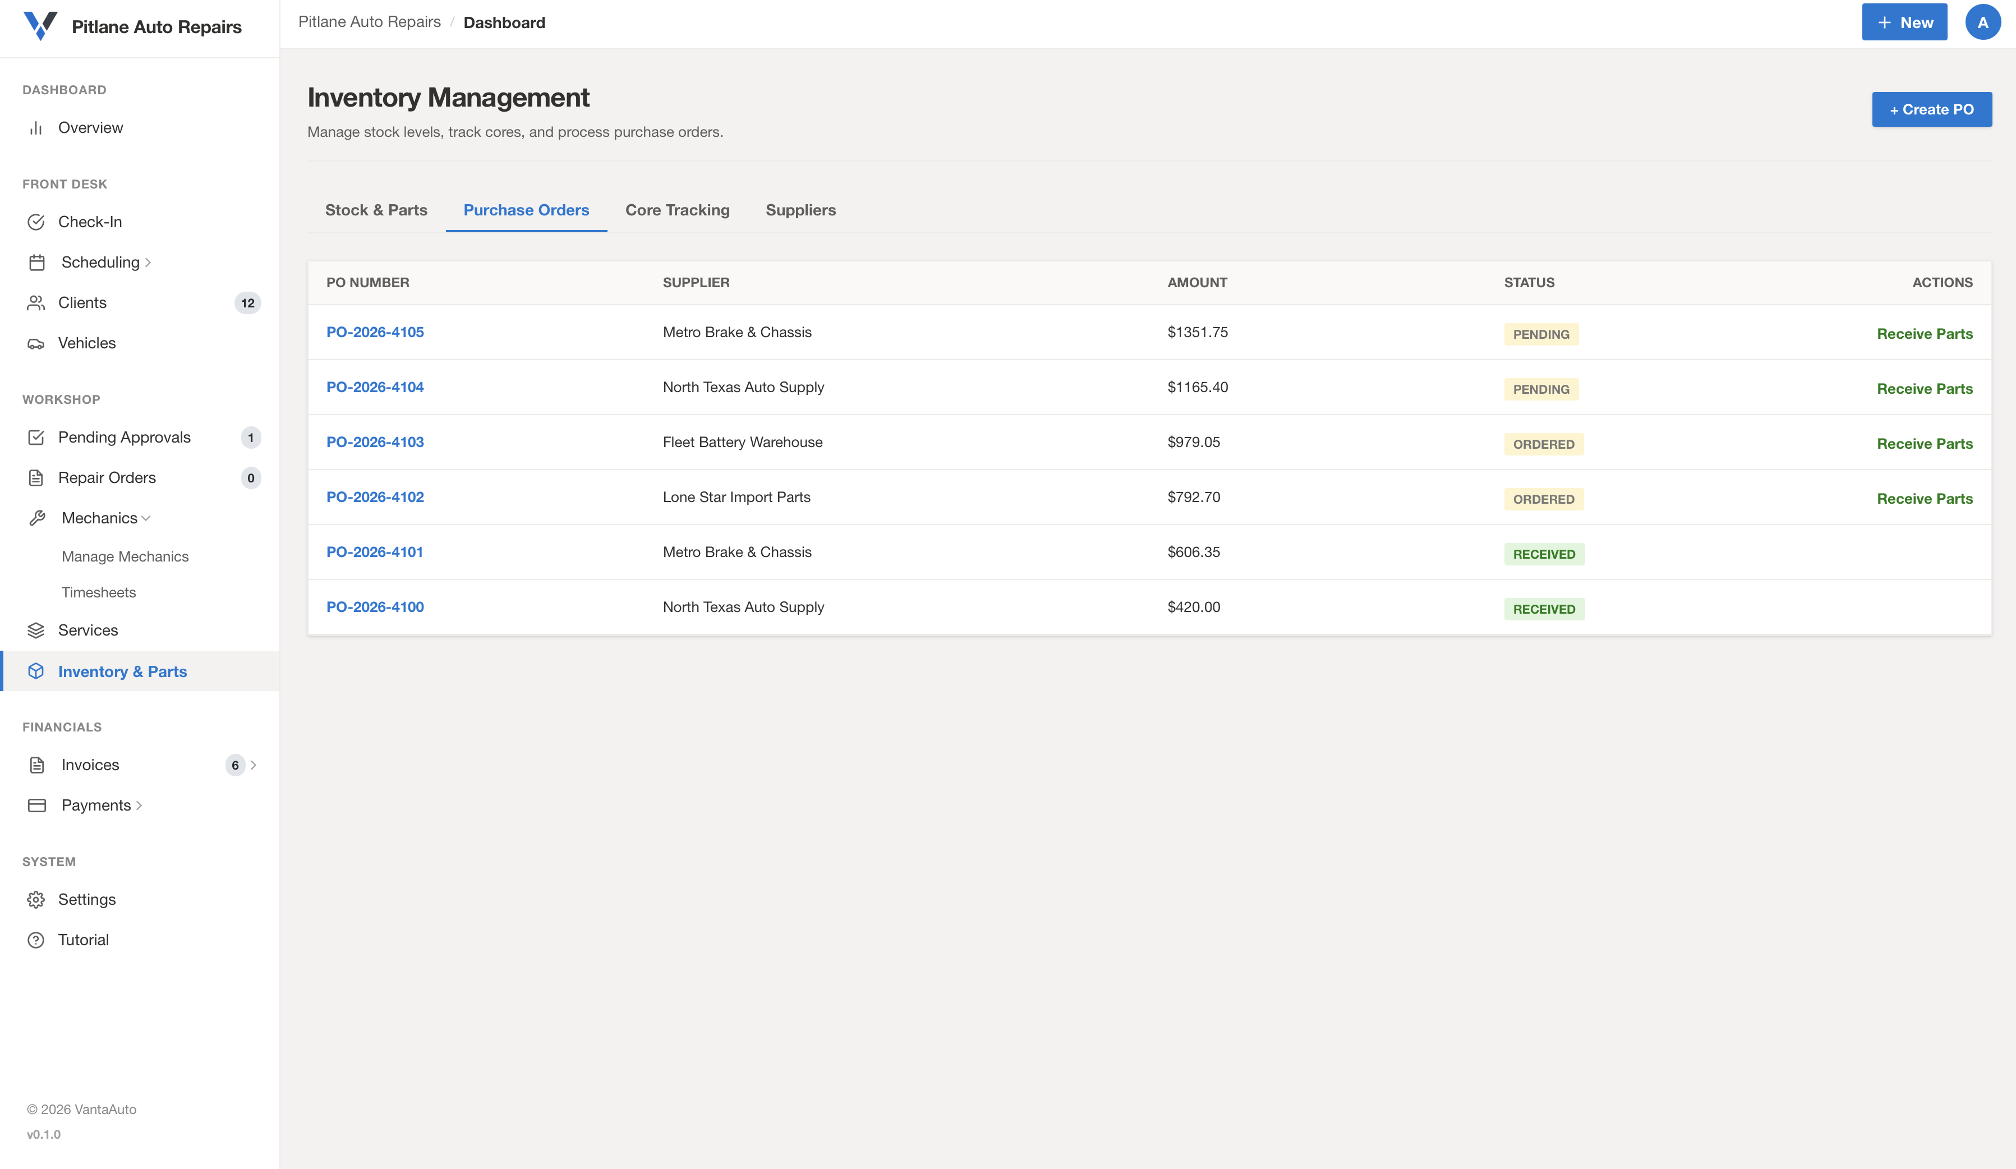Screen dimensions: 2016x1169
Task: Click the PENDING status of PO-2026-4105
Action: (x=1541, y=334)
